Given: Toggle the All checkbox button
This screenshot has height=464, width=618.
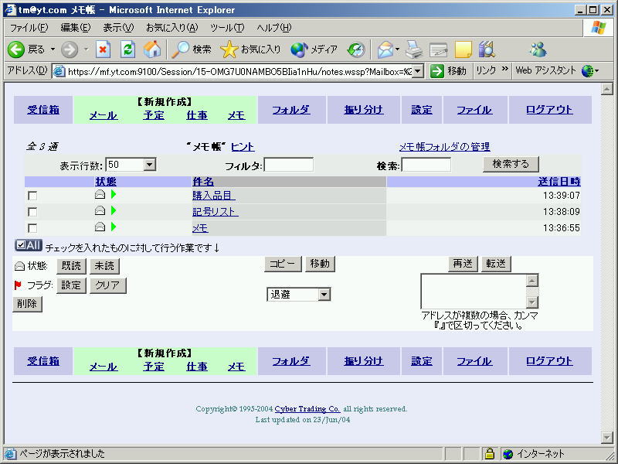Looking at the screenshot, I should tap(29, 246).
